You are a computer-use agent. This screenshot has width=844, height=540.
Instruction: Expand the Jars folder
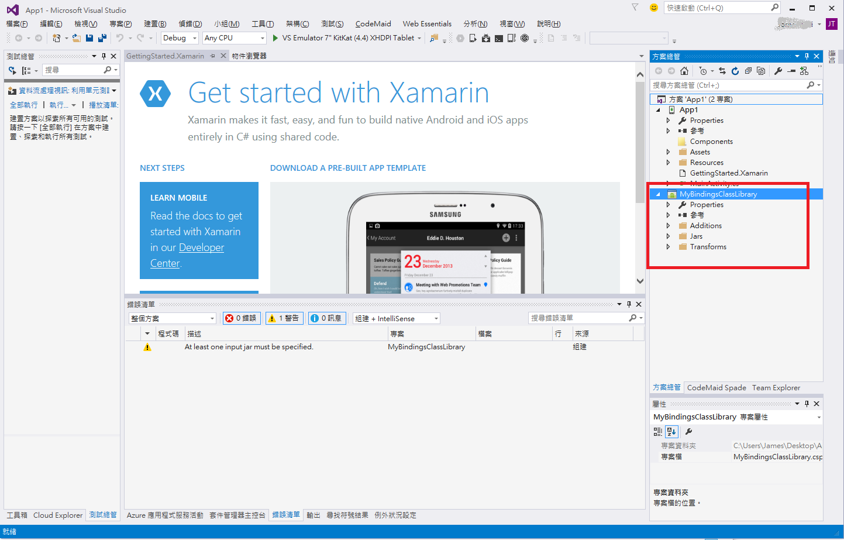pos(669,236)
